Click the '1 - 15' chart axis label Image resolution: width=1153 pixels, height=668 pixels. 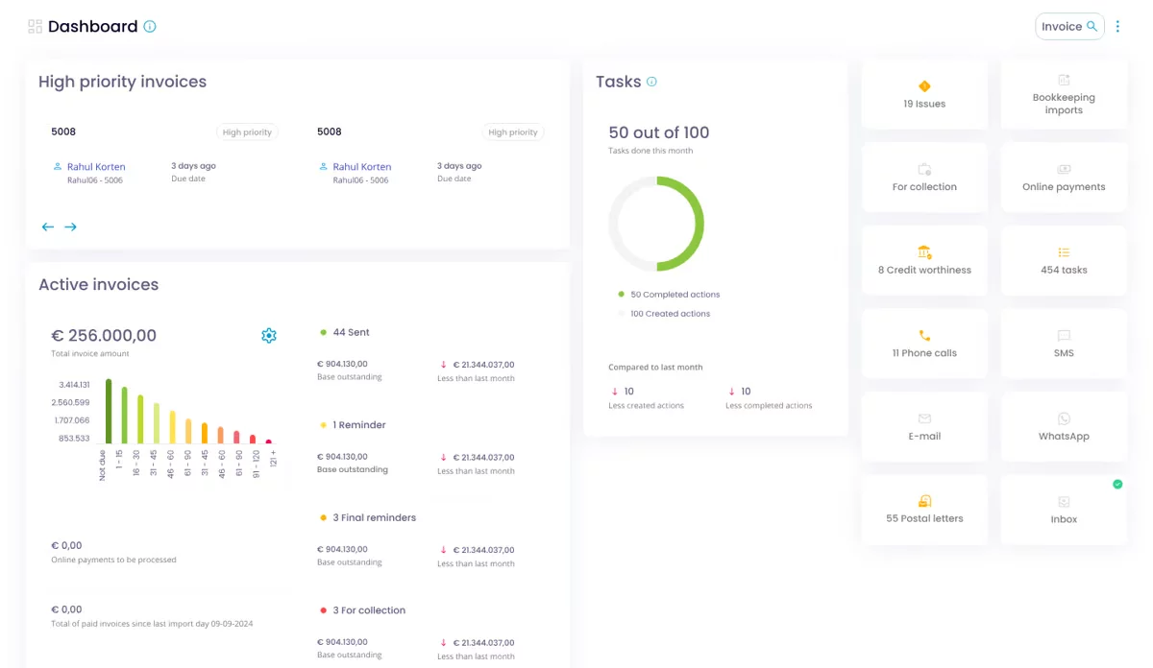[120, 462]
